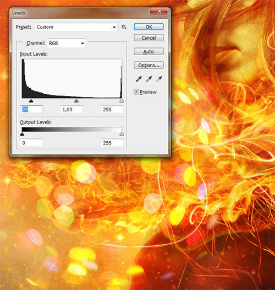Click the output black level slider
Image resolution: width=275 pixels, height=290 pixels.
[x=22, y=134]
